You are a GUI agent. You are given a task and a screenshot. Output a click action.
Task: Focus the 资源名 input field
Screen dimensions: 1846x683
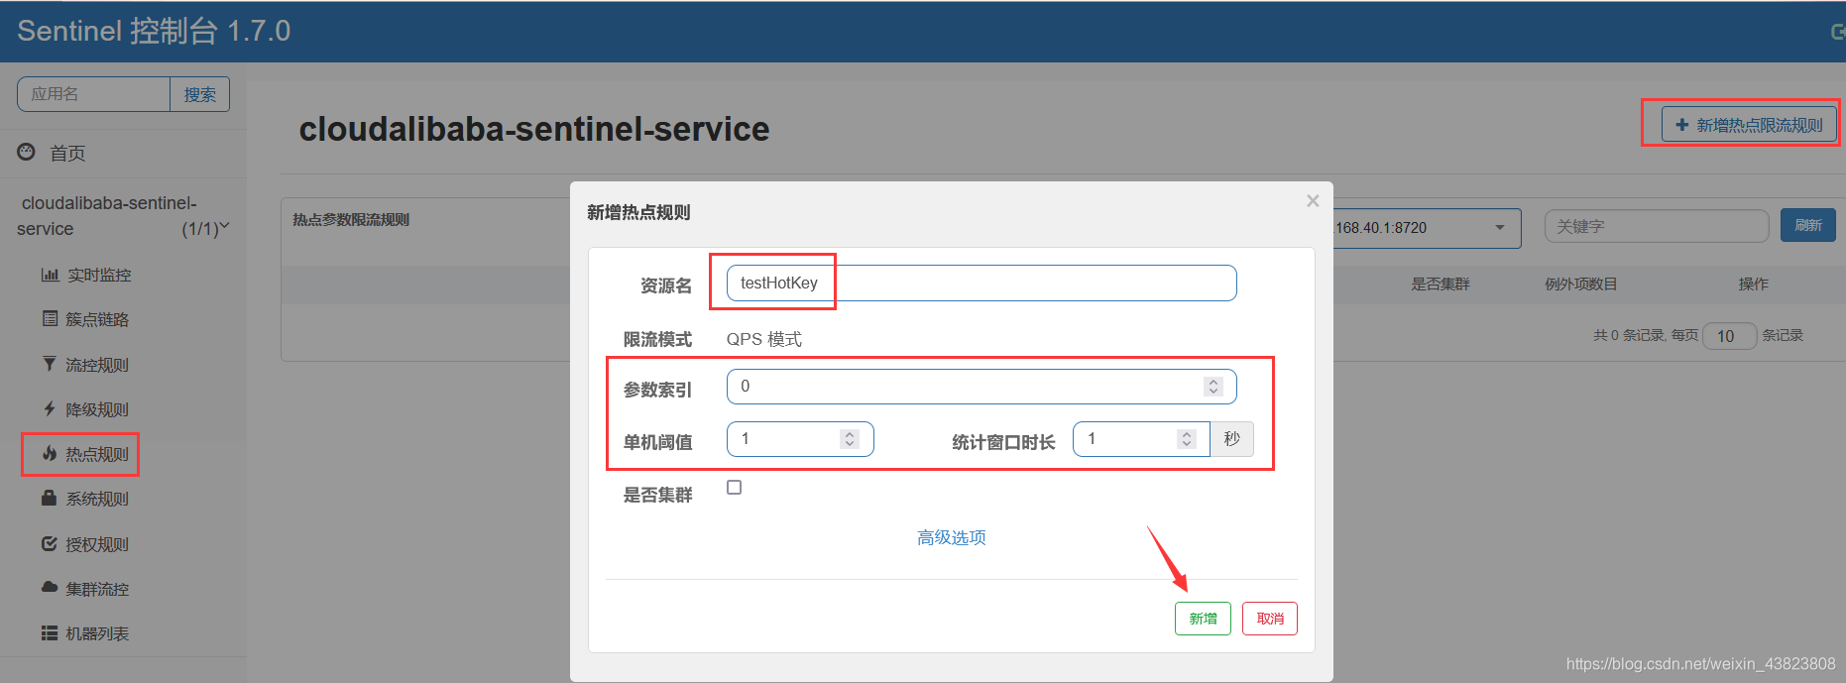[x=981, y=283]
